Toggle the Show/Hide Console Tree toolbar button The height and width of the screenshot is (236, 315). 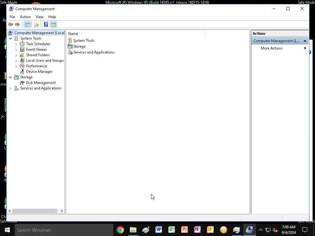(x=27, y=25)
